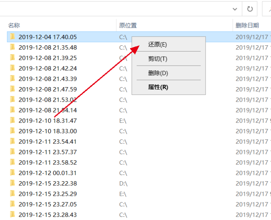
Task: Sort by the 名称 column header
Action: (x=14, y=25)
